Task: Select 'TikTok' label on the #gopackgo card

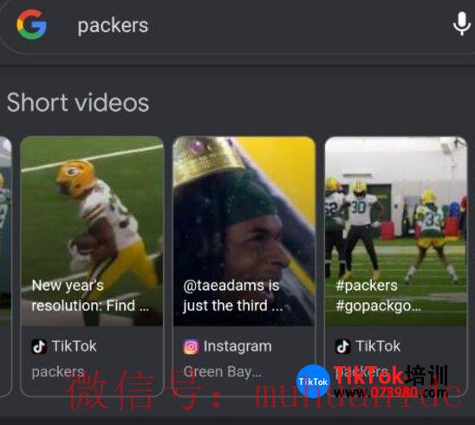Action: pos(378,346)
